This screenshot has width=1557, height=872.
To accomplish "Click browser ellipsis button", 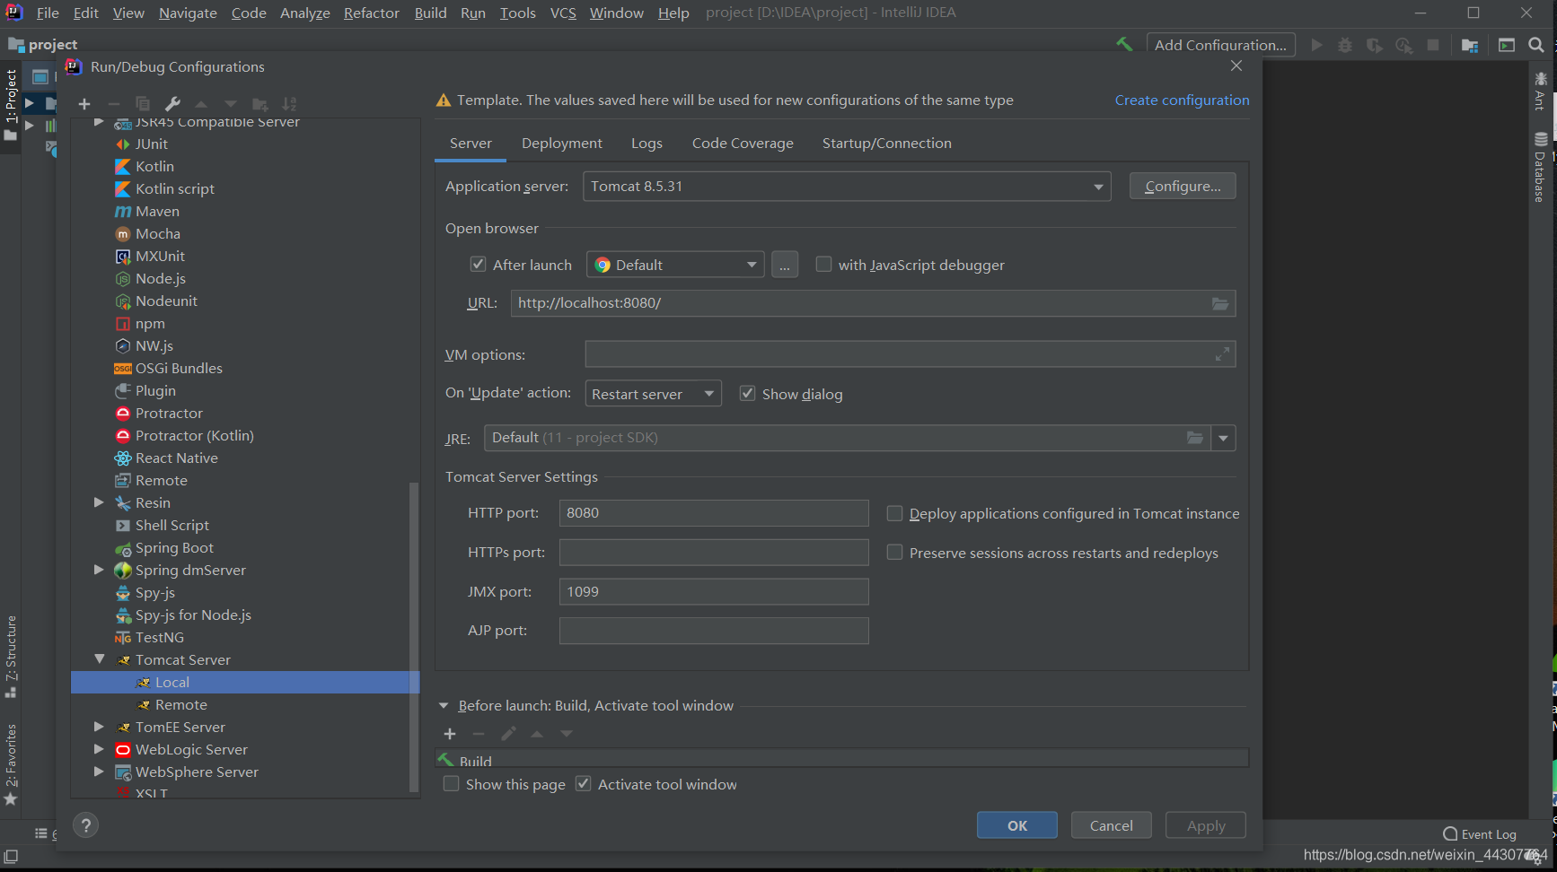I will point(785,265).
